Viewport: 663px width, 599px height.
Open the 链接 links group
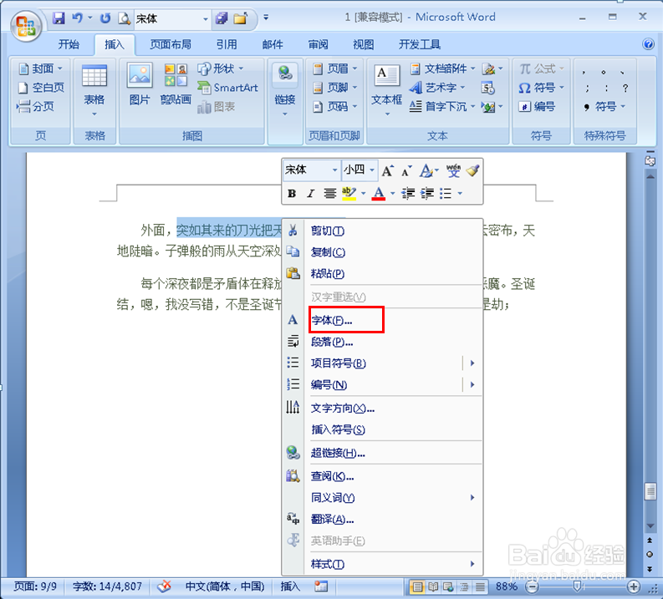tap(285, 90)
